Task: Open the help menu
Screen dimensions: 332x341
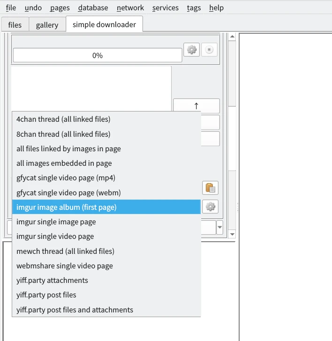Action: [216, 8]
